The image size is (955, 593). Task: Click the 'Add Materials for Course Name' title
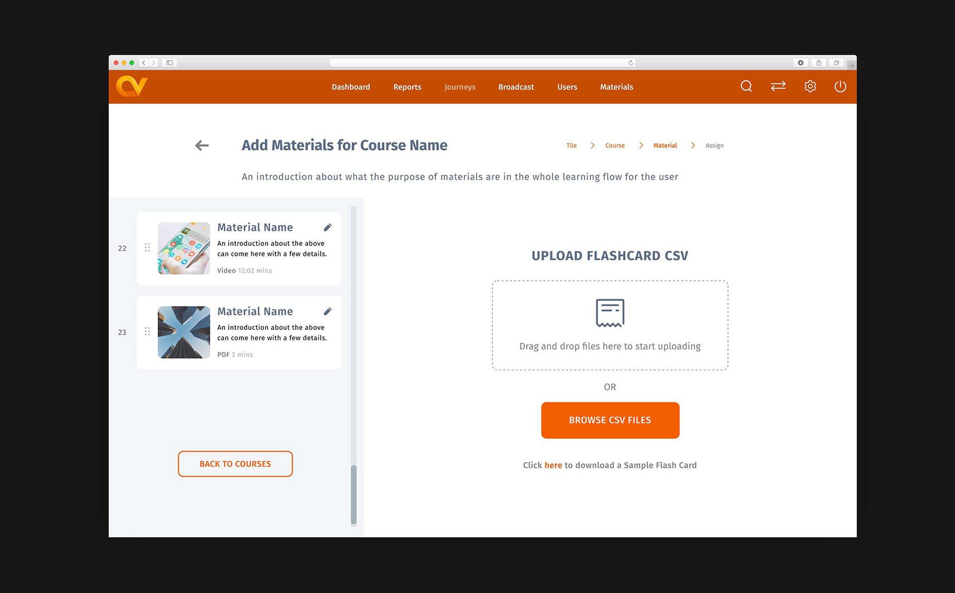pyautogui.click(x=345, y=145)
